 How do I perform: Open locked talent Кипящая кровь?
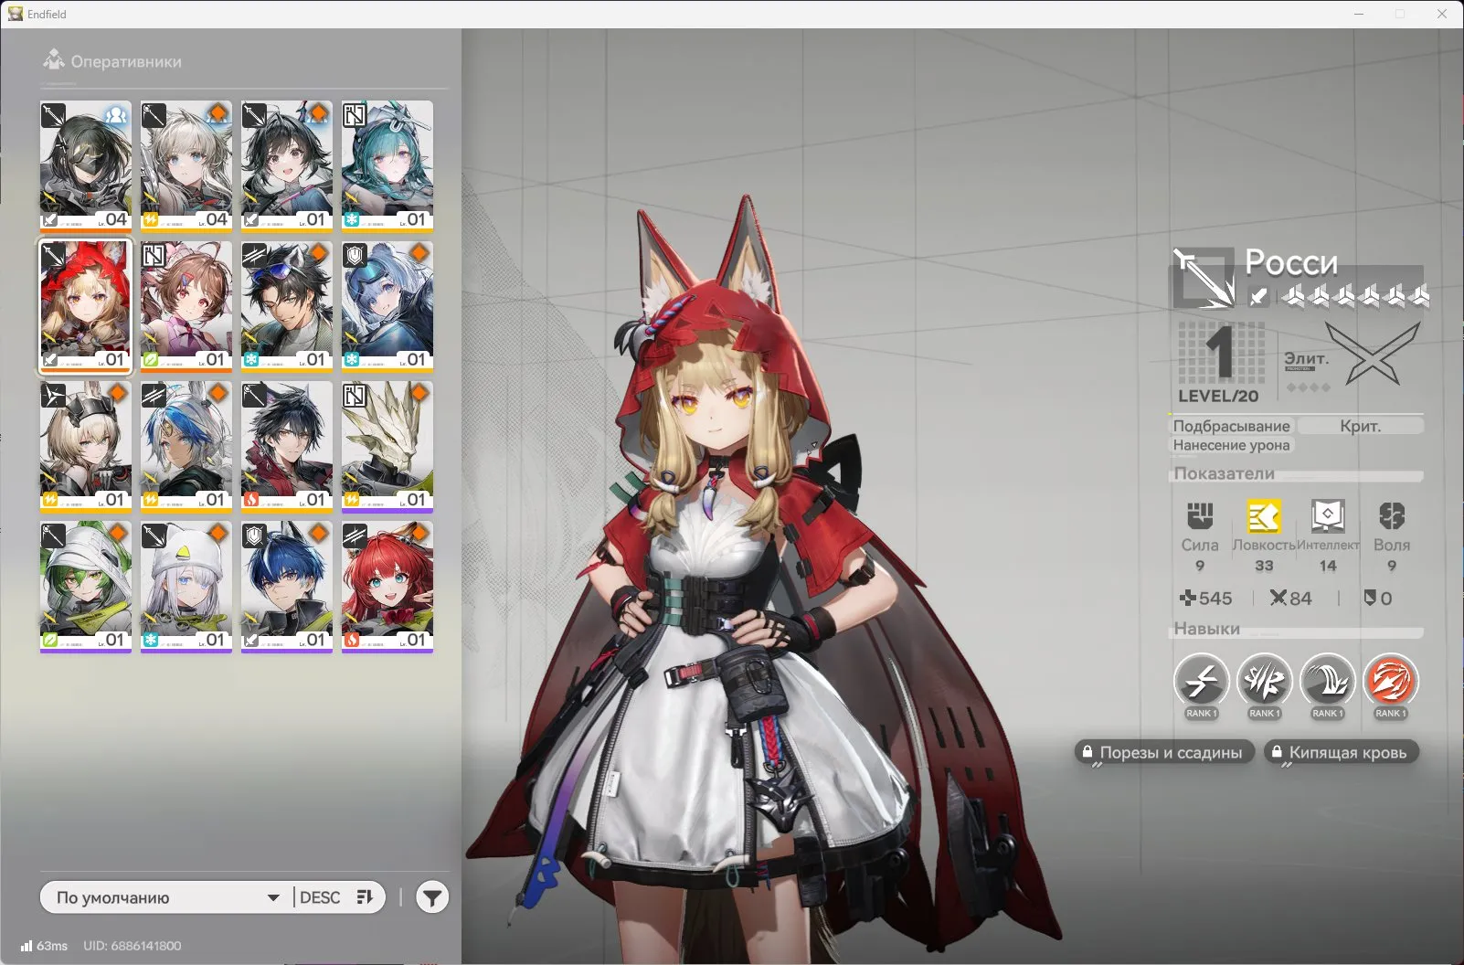[x=1341, y=753]
